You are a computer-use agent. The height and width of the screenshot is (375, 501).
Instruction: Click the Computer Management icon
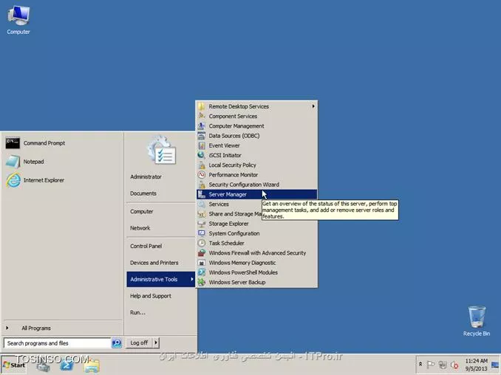click(202, 126)
